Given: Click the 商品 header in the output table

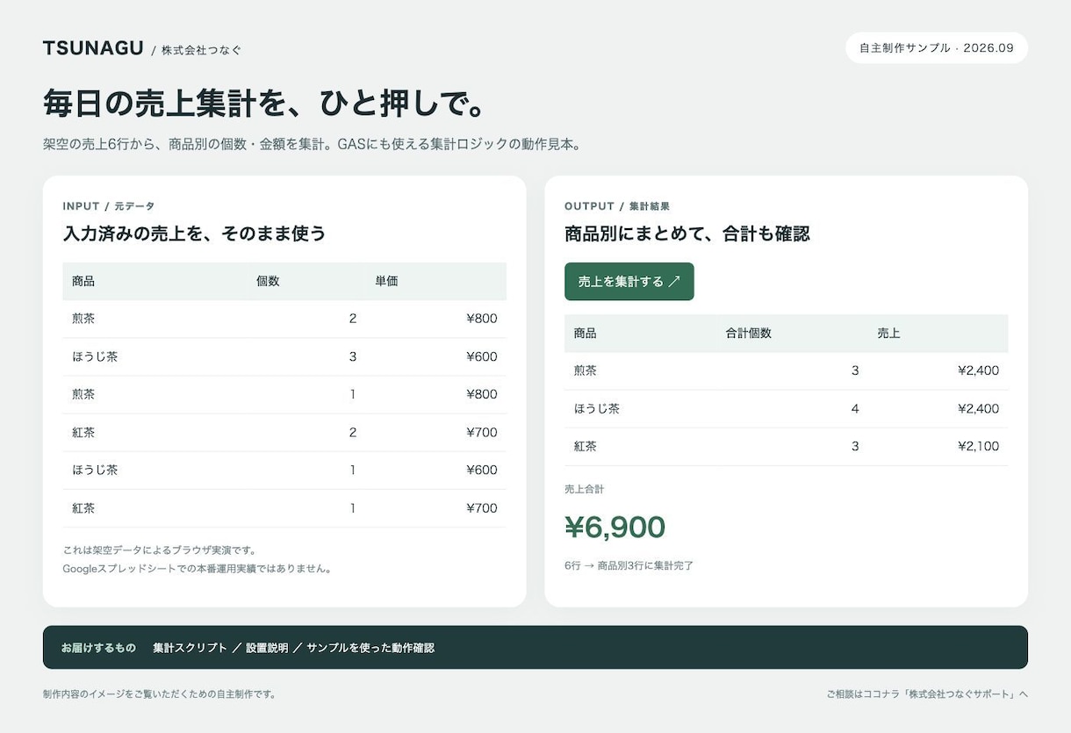Looking at the screenshot, I should 586,334.
